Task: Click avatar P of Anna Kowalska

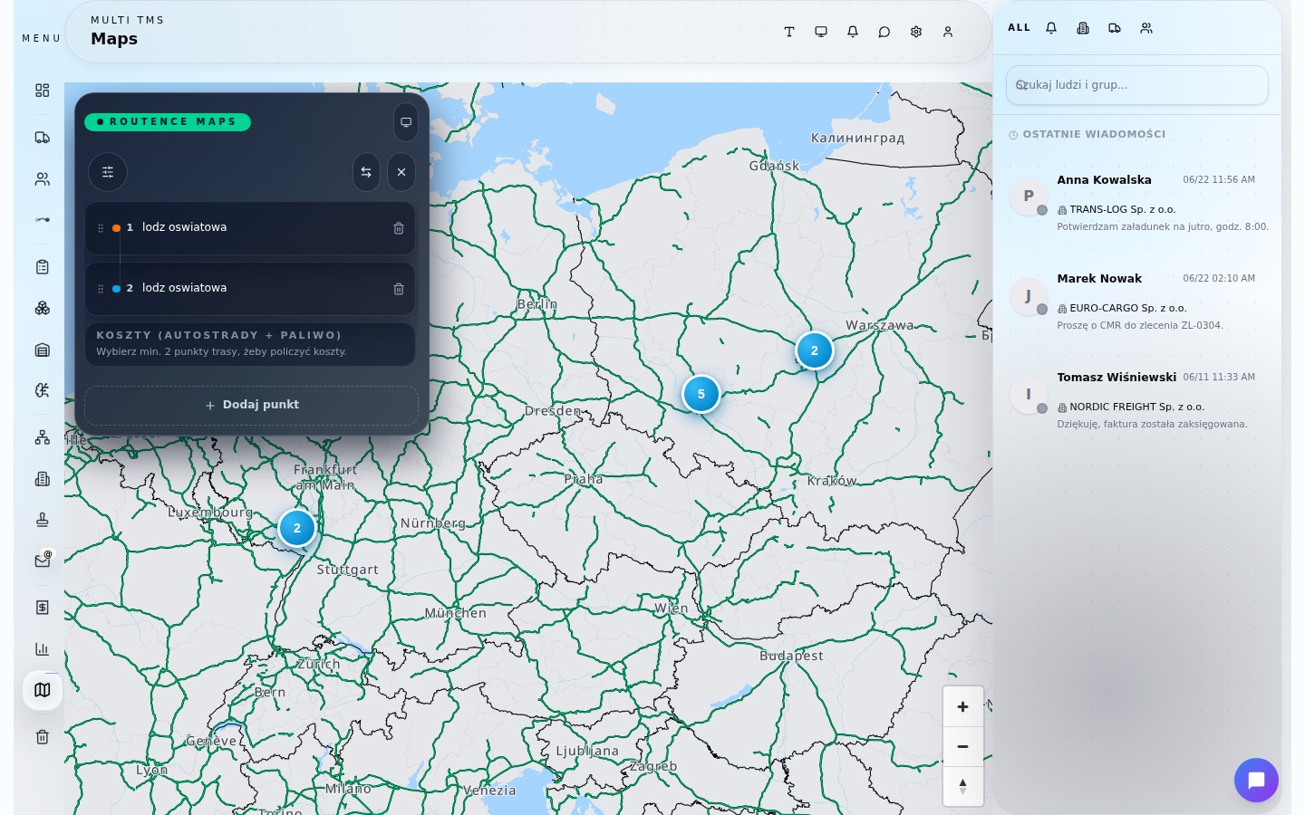Action: click(x=1029, y=196)
